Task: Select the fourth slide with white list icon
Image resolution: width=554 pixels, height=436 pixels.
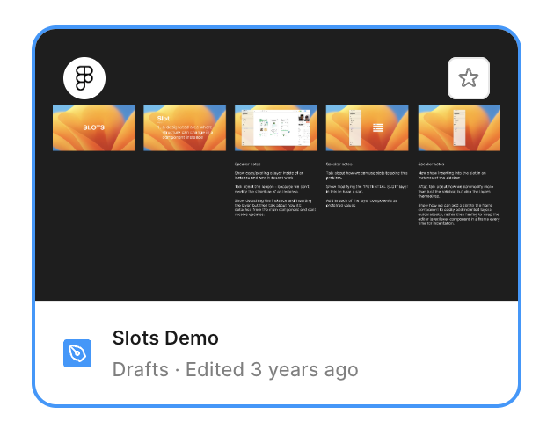Action: (367, 128)
